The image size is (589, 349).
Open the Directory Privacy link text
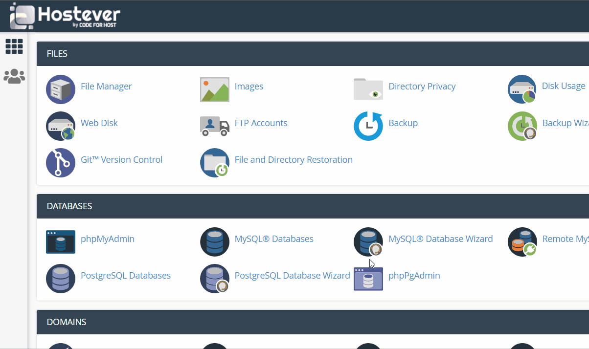[x=422, y=87]
